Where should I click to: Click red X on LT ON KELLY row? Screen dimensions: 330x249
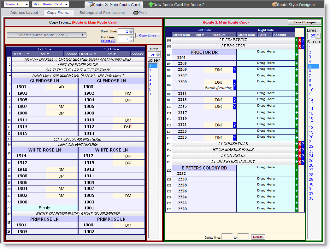(x=300, y=156)
